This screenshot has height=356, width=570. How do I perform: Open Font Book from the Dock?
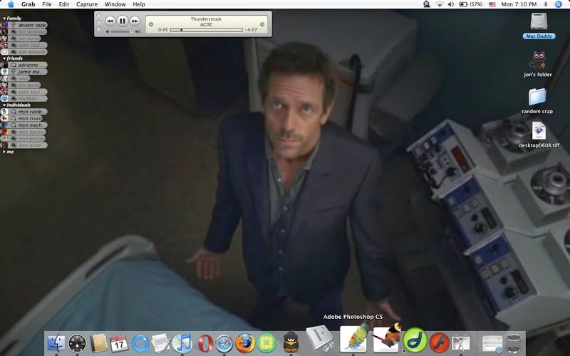320,339
